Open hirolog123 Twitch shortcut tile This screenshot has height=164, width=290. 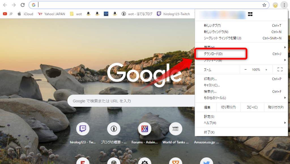(x=83, y=129)
